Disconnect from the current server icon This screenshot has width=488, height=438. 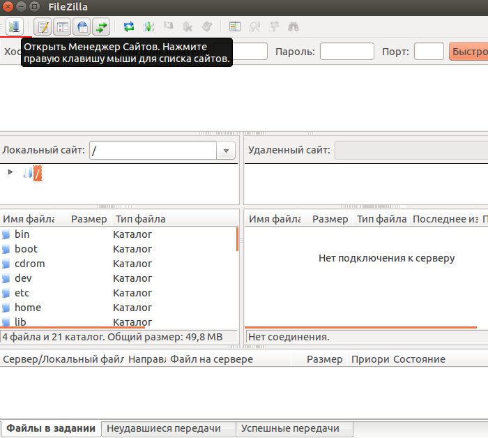tap(188, 27)
